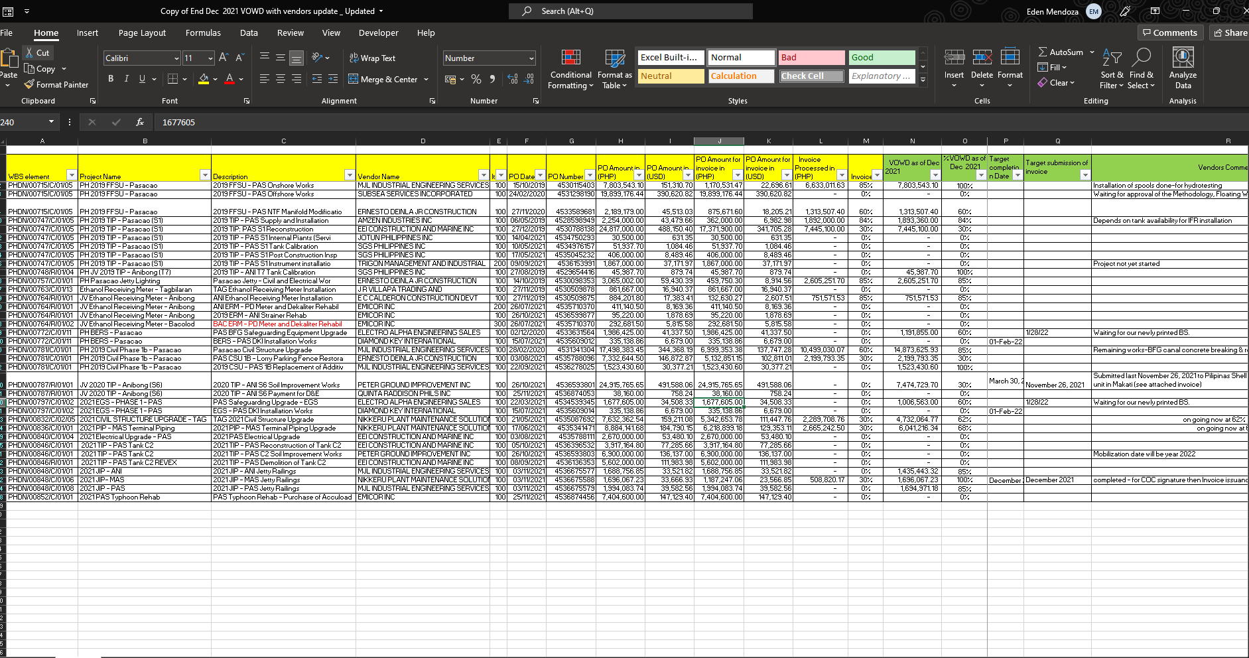The height and width of the screenshot is (658, 1249).
Task: Switch to the Formulas tab
Action: pos(203,33)
